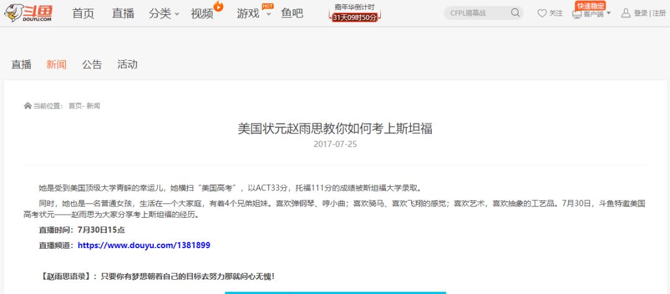The height and width of the screenshot is (294, 670).
Task: Click the Douyu logo
Action: (x=28, y=13)
